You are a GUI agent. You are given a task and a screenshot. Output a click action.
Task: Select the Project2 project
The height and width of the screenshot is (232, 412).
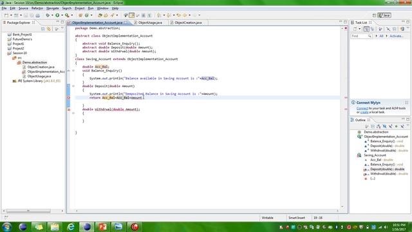18,48
